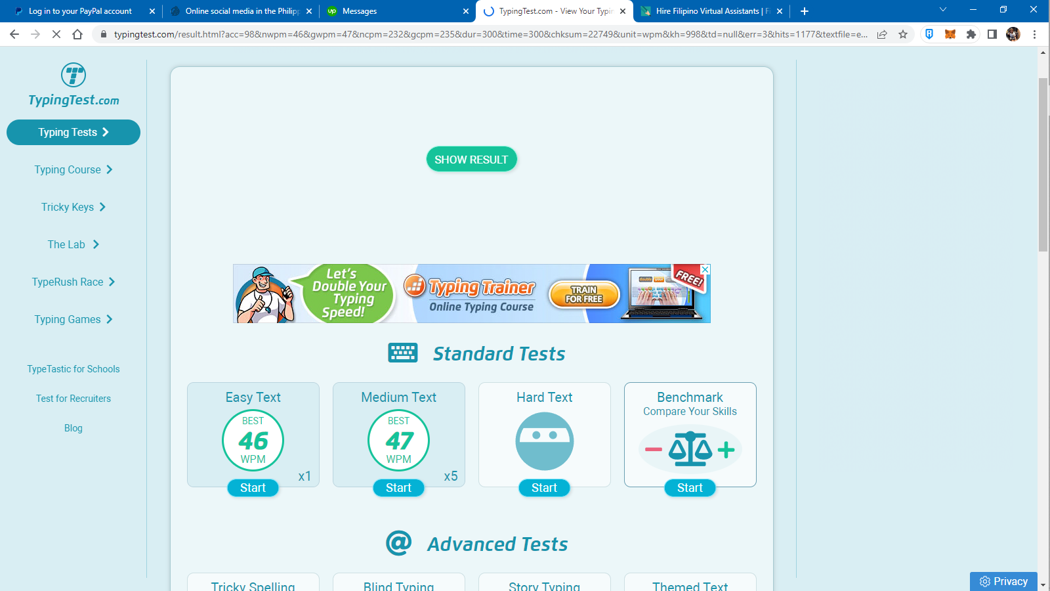Toggle the browser side panel
This screenshot has width=1050, height=591.
coord(992,34)
